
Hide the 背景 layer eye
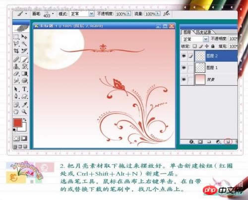coord(184,79)
